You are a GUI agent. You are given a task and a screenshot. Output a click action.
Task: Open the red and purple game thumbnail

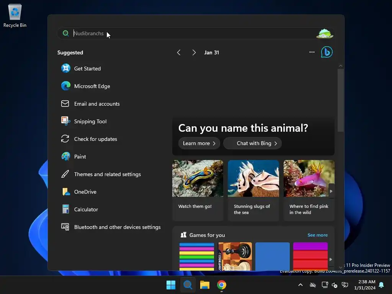[310, 256]
